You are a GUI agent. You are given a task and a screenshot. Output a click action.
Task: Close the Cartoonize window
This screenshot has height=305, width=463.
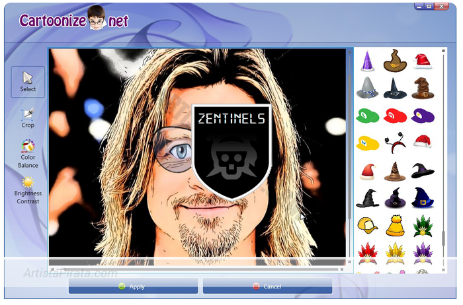coord(442,6)
